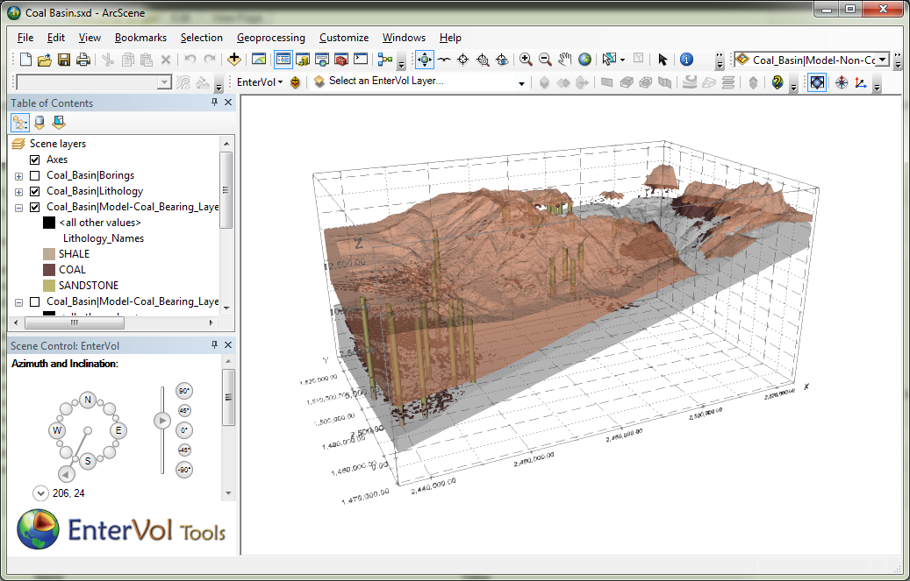This screenshot has height=581, width=910.
Task: Collapse the checked Model-Coal_Bearing_Layer node
Action: point(18,208)
